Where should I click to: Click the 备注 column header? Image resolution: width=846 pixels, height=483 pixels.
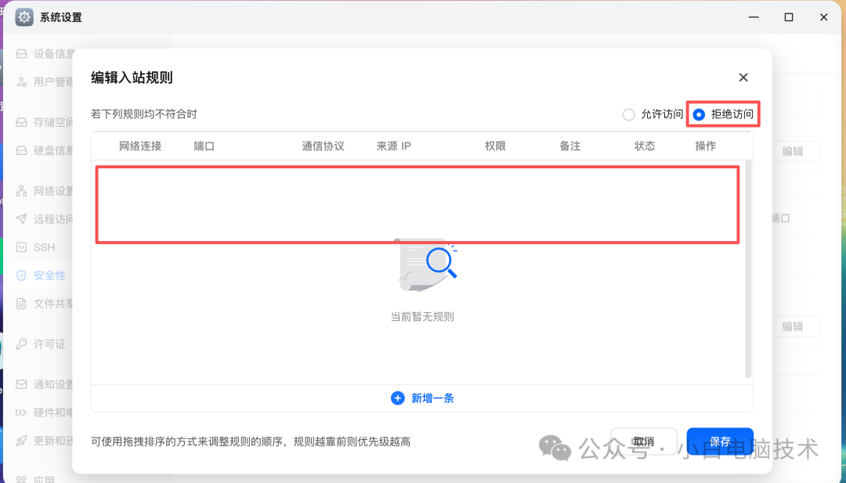[569, 146]
